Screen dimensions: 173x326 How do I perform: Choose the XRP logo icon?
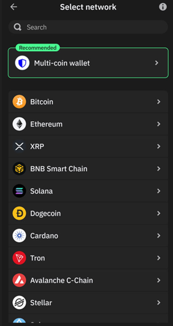[x=19, y=146]
